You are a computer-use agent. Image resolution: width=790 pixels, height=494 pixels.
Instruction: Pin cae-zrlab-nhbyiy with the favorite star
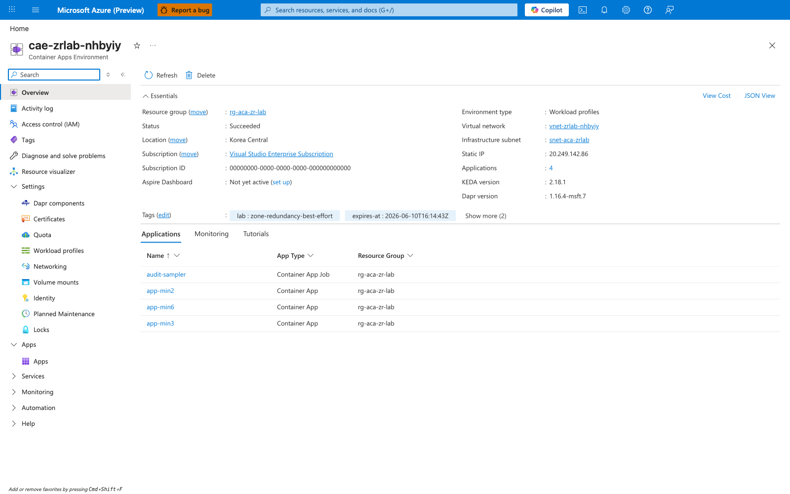click(x=137, y=45)
